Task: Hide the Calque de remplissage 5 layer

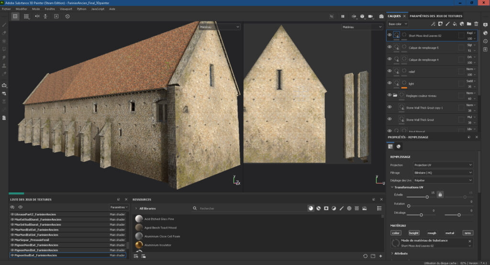Action: [390, 47]
